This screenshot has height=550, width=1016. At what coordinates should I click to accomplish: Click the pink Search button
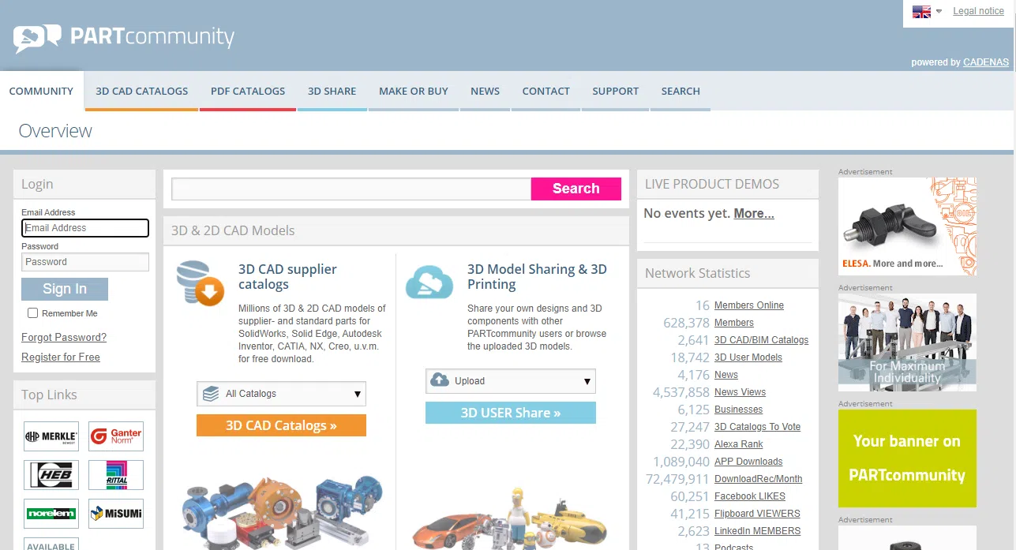pyautogui.click(x=575, y=189)
